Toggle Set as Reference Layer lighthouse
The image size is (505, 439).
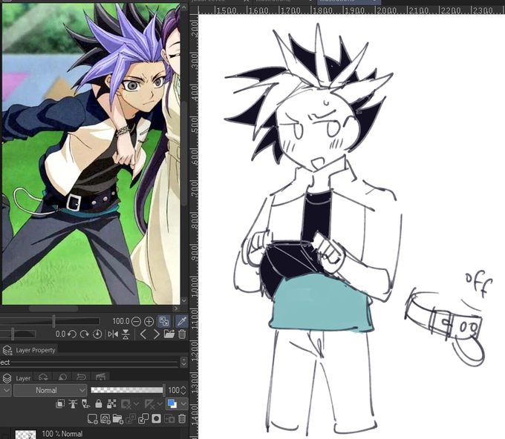coord(73,403)
